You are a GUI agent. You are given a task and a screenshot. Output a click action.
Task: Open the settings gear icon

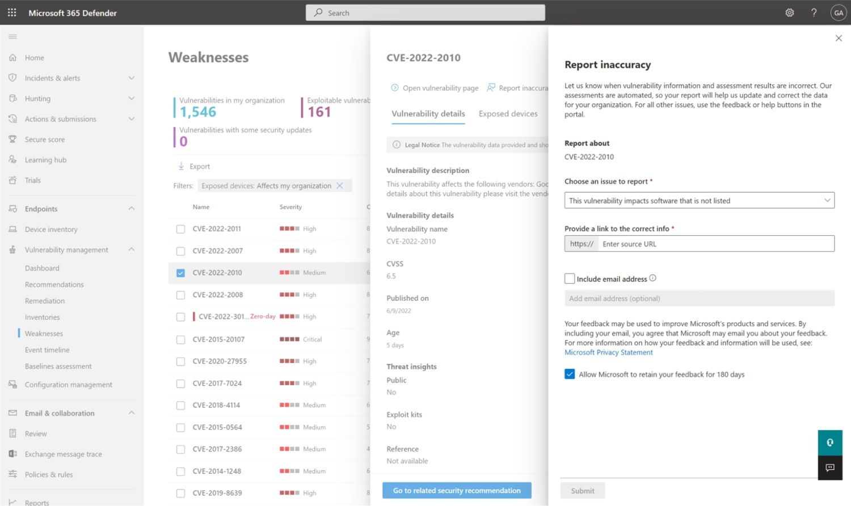(789, 12)
